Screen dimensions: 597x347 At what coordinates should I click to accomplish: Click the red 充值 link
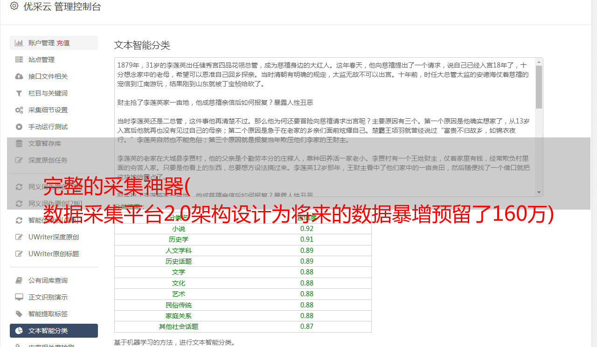(63, 43)
